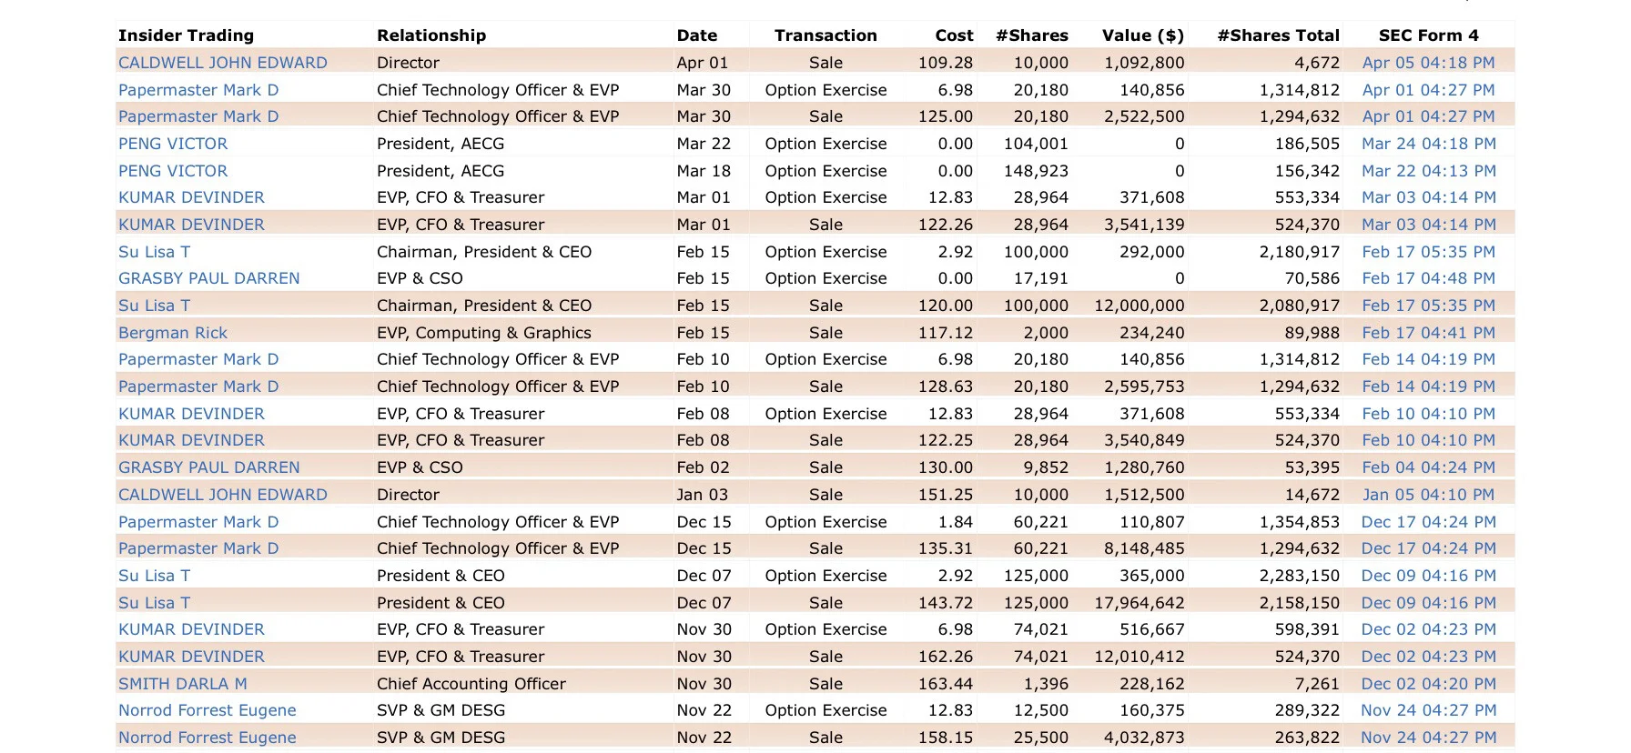This screenshot has width=1631, height=753.
Task: Open SEC Form 4 filed Mar 24 04:18 PM
Action: coord(1428,144)
